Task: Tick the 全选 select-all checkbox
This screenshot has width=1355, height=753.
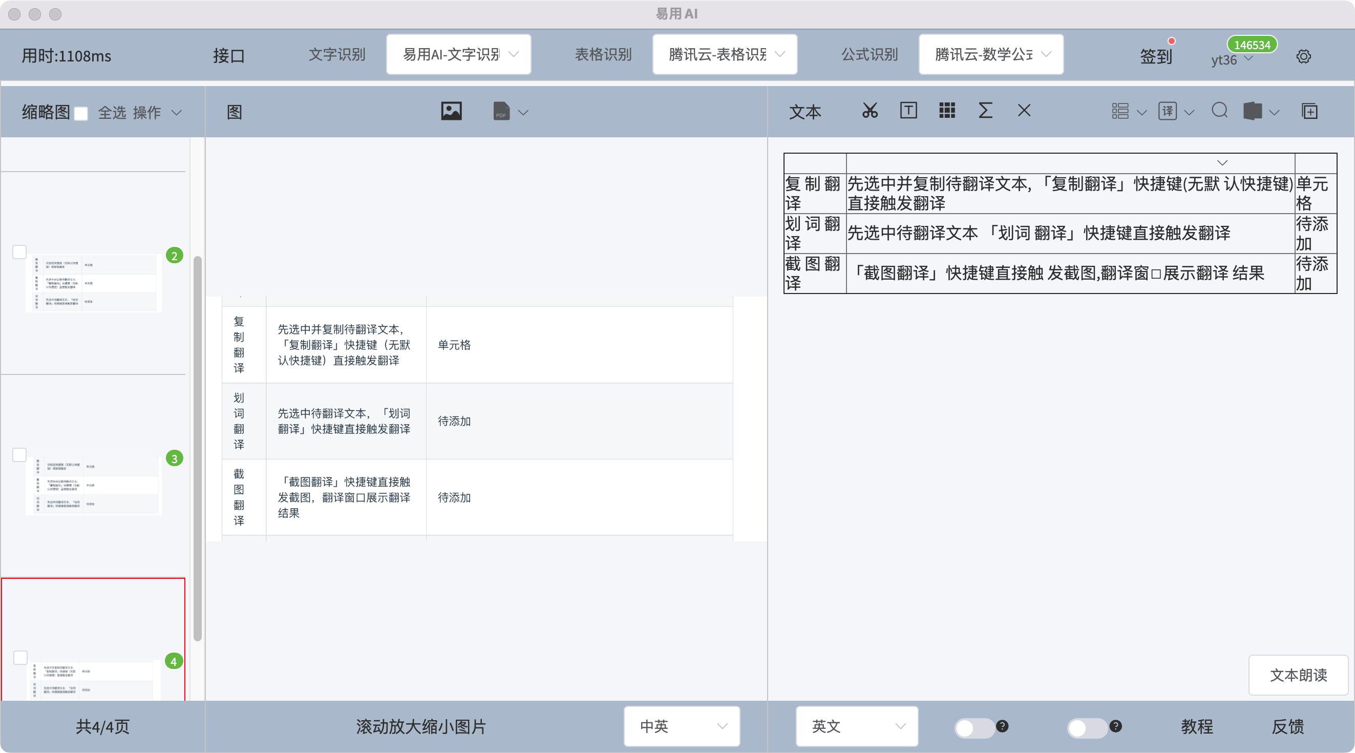Action: coord(81,113)
